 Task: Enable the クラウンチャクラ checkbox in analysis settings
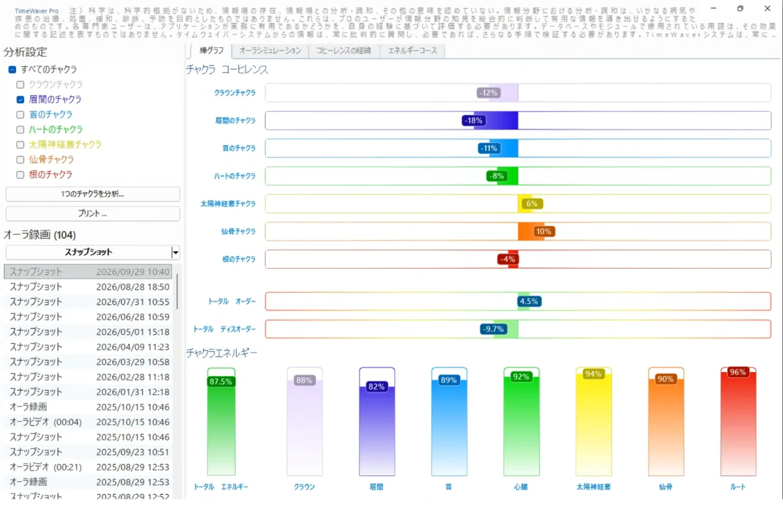[x=20, y=84]
